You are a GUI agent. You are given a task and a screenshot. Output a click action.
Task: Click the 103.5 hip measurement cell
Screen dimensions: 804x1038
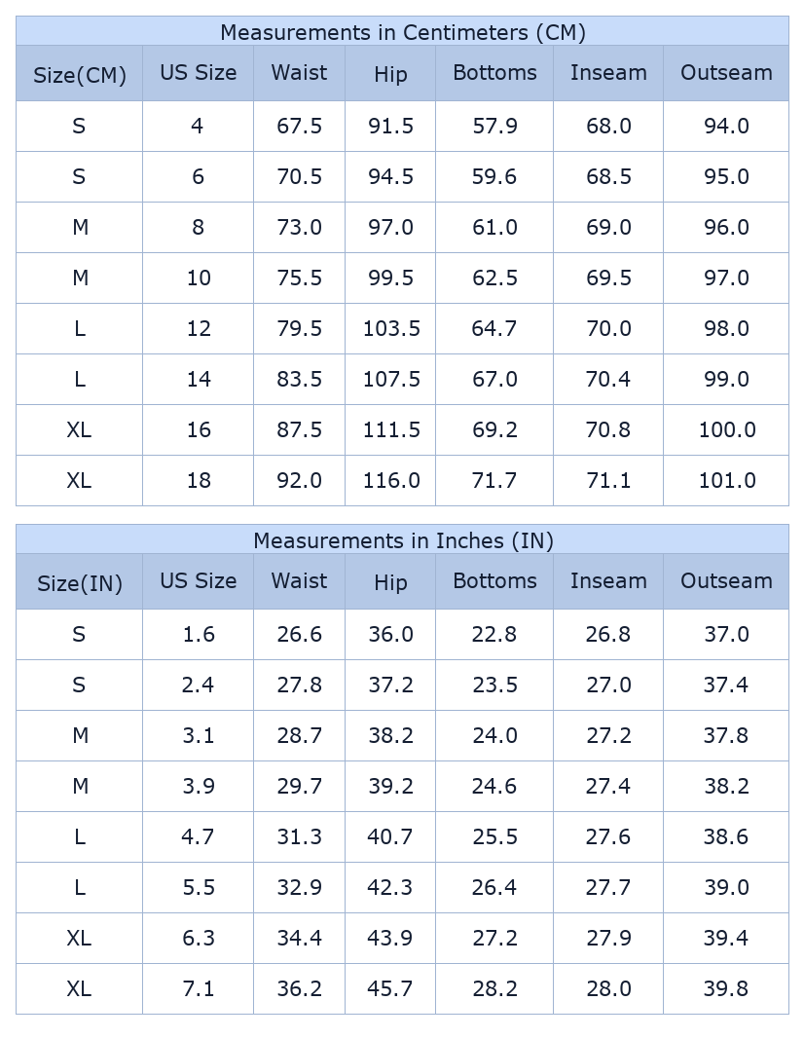pyautogui.click(x=391, y=329)
